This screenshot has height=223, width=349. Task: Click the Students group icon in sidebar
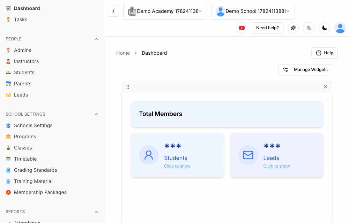pos(8,72)
